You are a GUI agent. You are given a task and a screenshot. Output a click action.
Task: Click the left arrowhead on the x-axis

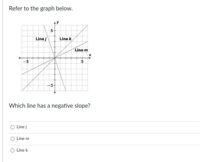coord(19,58)
